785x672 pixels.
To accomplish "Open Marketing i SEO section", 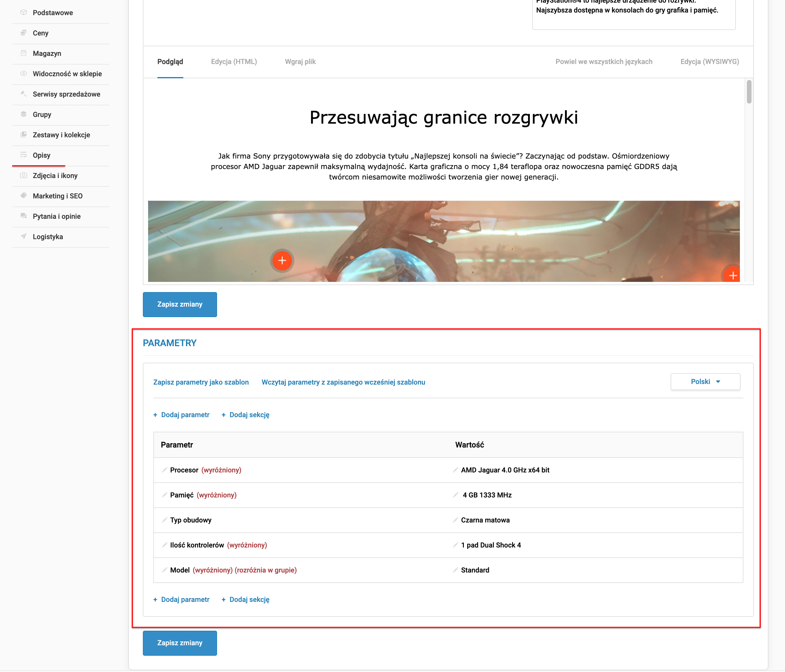I will click(x=58, y=196).
